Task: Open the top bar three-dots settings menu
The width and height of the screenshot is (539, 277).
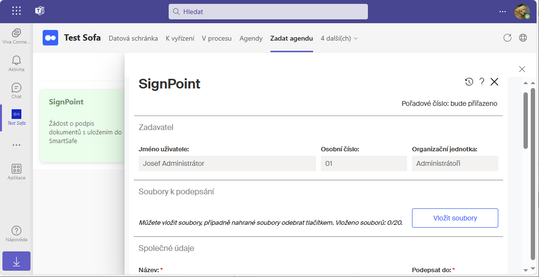Action: pos(503,12)
